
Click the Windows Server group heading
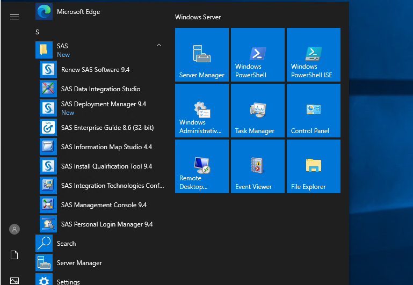click(x=198, y=17)
